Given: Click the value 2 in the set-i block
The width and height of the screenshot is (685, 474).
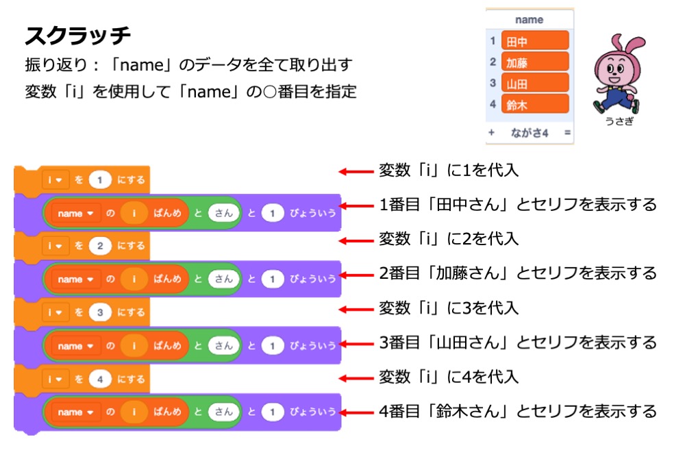Looking at the screenshot, I should pyautogui.click(x=100, y=246).
